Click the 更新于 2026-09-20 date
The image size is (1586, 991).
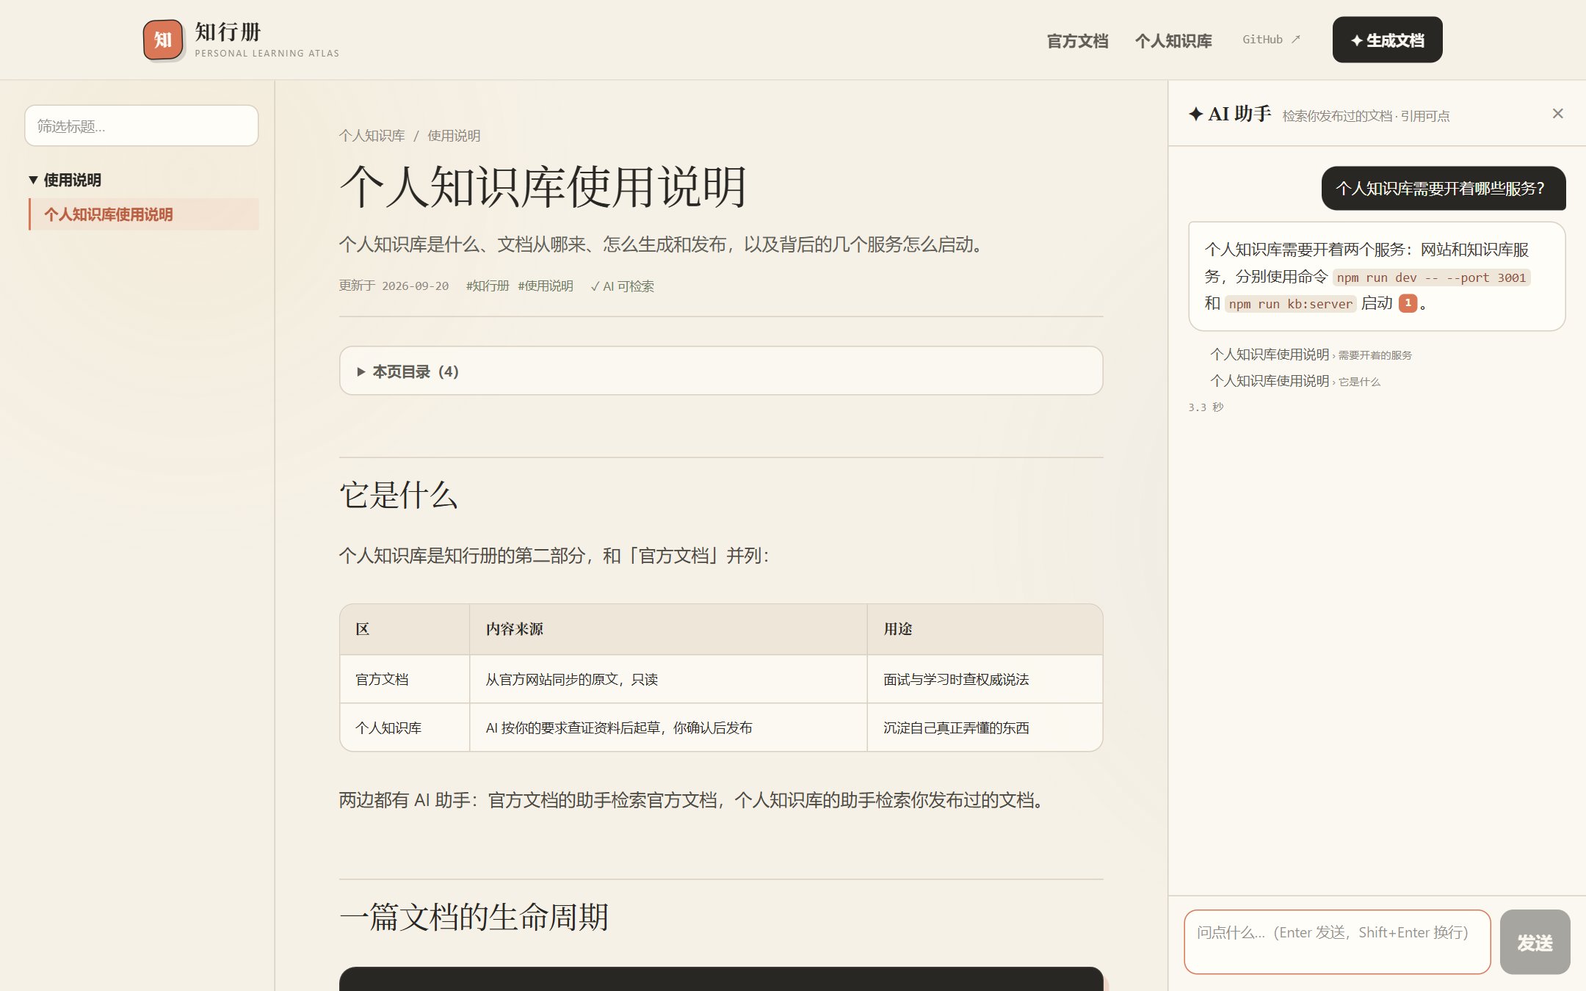click(x=394, y=286)
